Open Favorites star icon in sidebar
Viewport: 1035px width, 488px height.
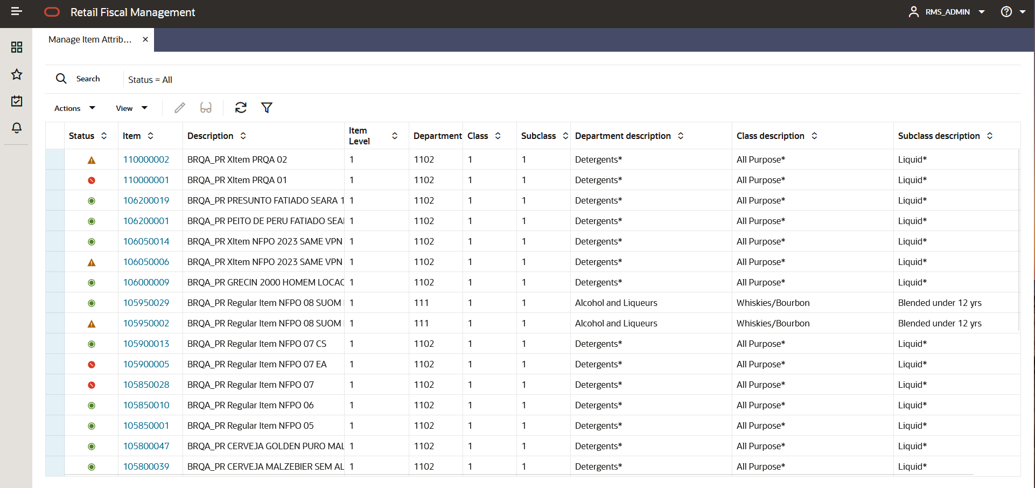click(x=17, y=74)
